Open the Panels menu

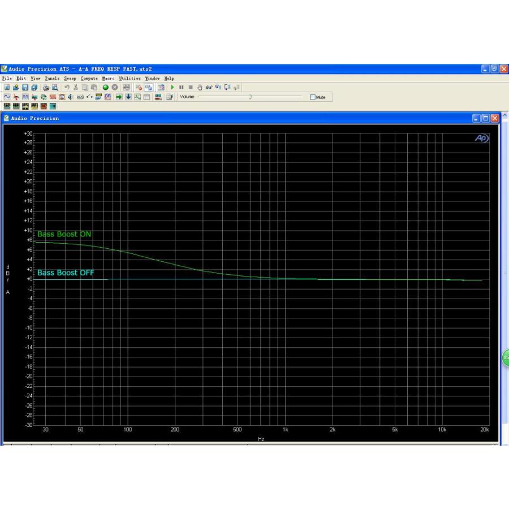tap(52, 79)
